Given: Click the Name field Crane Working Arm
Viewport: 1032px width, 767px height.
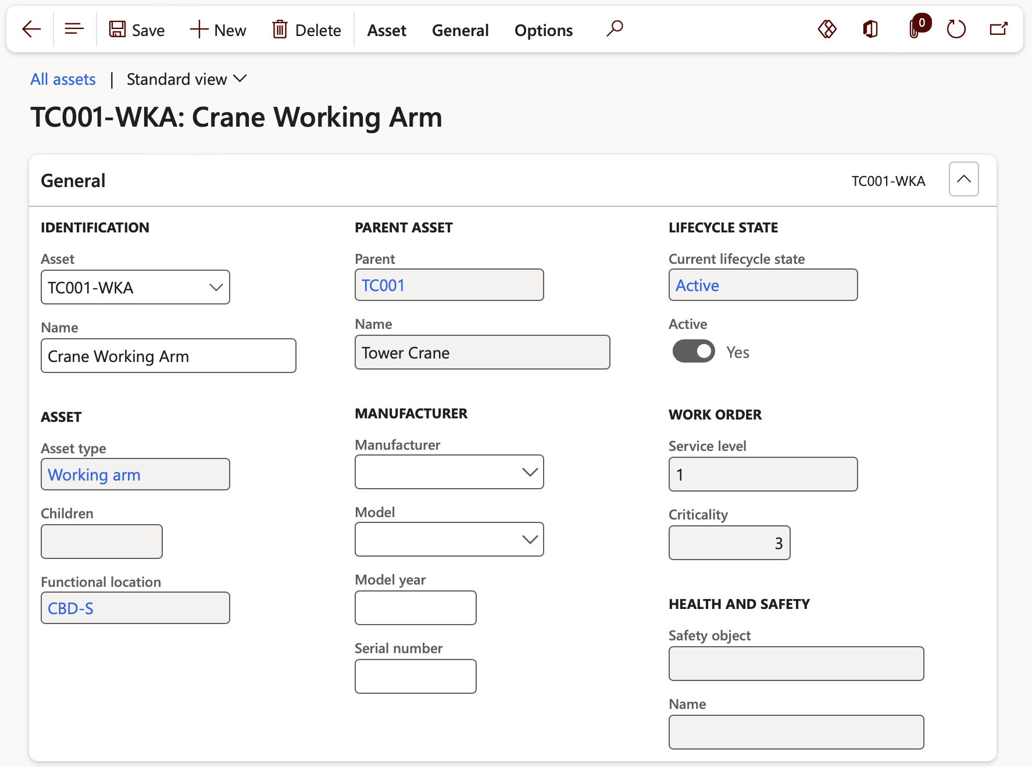Looking at the screenshot, I should click(169, 356).
